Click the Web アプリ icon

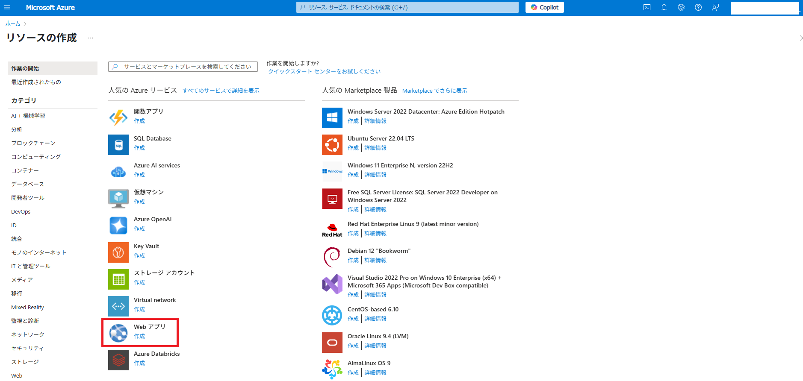point(118,333)
